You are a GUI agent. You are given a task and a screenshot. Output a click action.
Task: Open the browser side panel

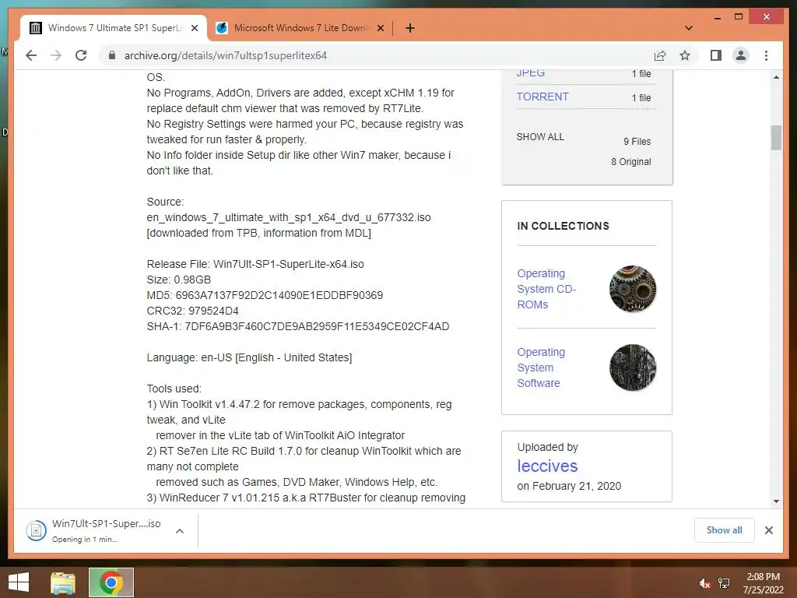pos(716,55)
